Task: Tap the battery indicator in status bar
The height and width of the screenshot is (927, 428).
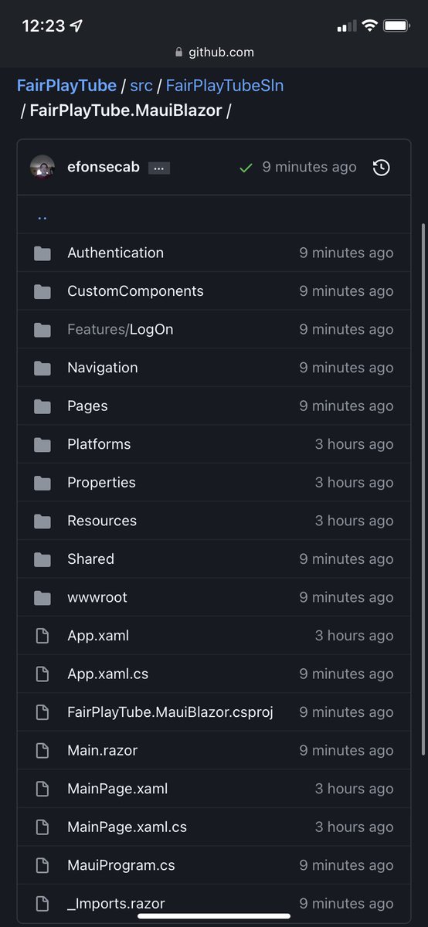Action: (397, 25)
